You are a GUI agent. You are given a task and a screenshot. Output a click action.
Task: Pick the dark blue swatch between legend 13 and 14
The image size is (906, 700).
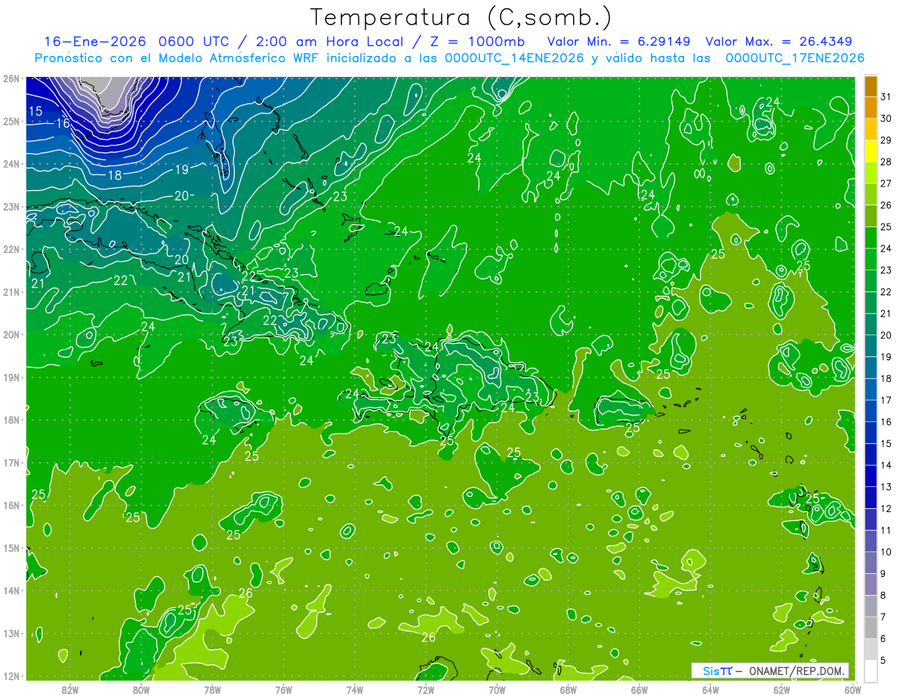point(871,476)
